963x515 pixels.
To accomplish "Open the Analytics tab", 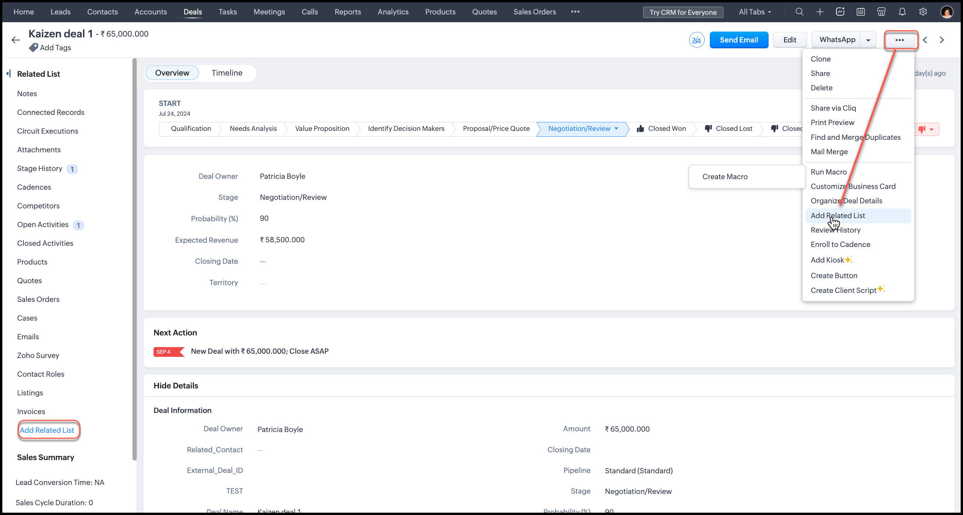I will 393,12.
